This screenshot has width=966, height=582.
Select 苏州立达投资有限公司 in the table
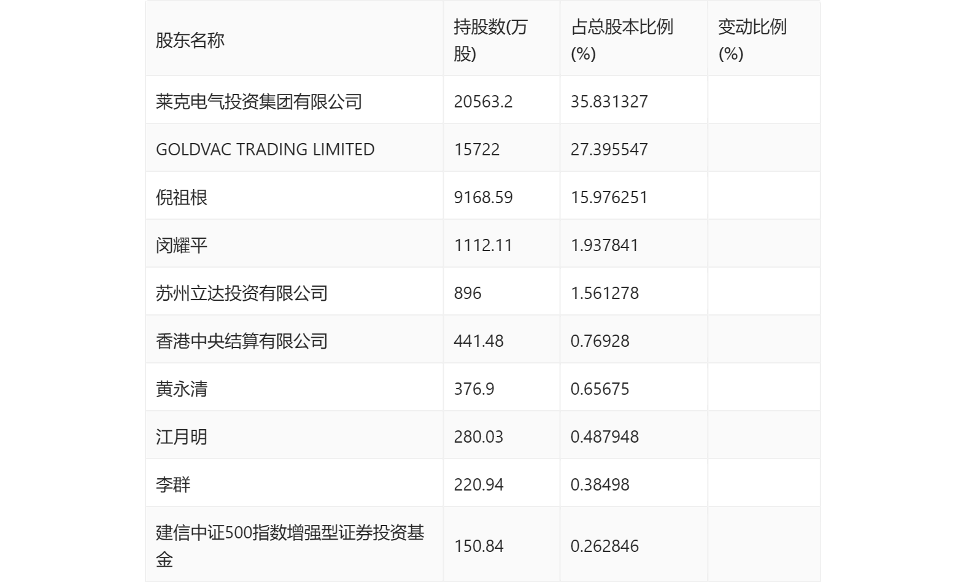[241, 293]
